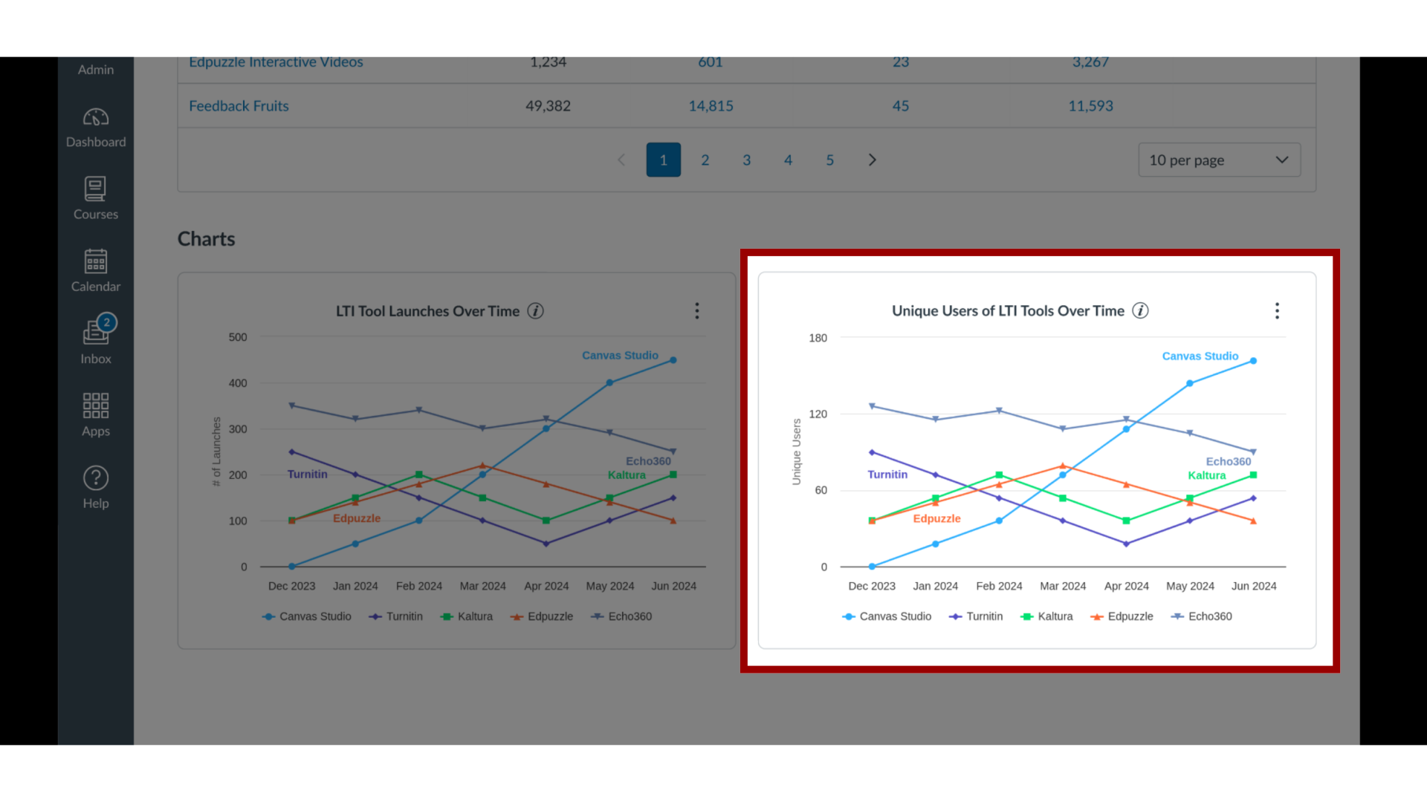Go to page 4 of the table
The width and height of the screenshot is (1427, 802).
point(789,160)
